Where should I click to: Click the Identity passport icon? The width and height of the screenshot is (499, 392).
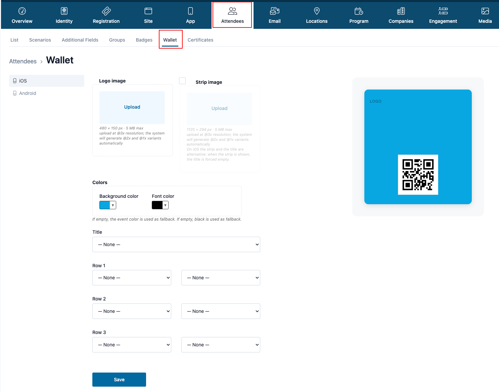64,11
